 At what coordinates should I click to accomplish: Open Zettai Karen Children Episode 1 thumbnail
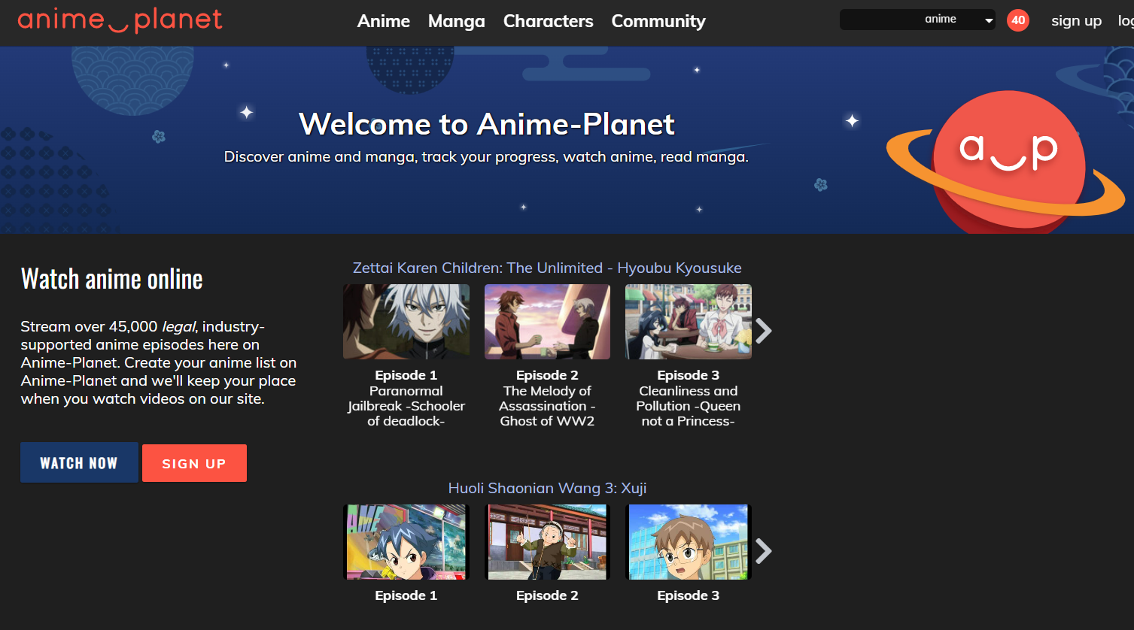click(406, 322)
